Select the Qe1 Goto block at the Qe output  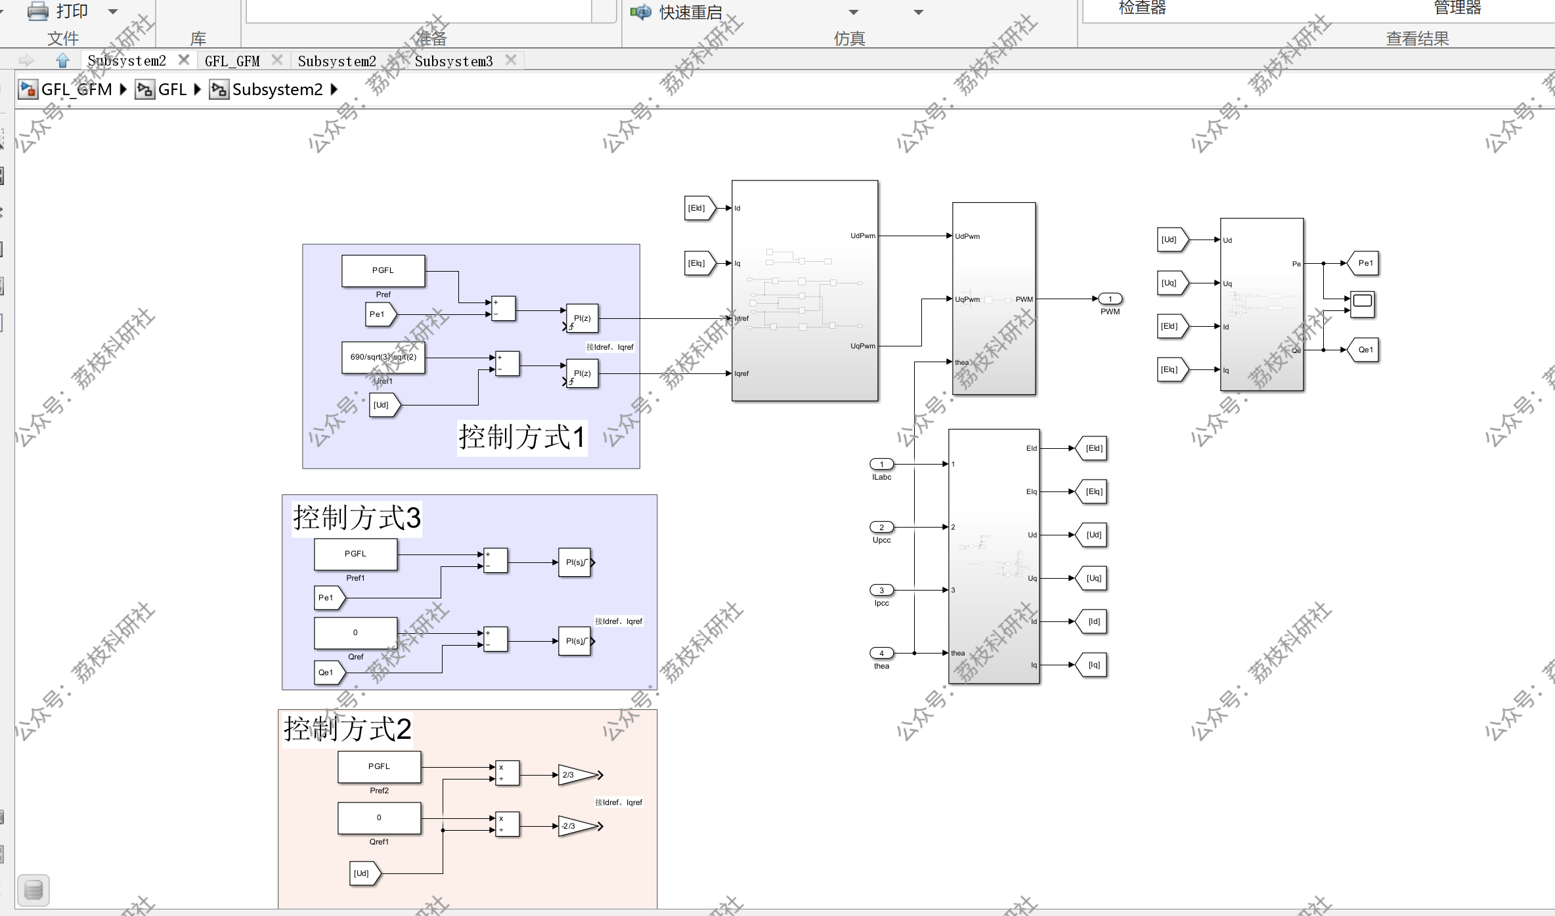[x=1363, y=350]
